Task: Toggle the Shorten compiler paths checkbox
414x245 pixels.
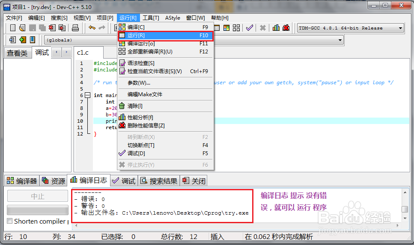Action: click(x=10, y=221)
